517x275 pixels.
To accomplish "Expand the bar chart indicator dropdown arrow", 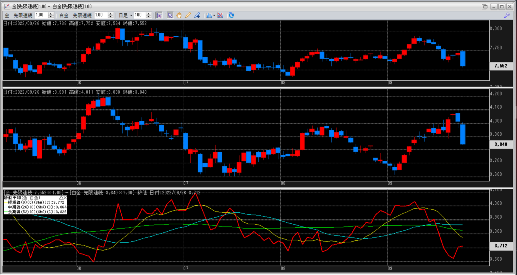I will 214,15.
